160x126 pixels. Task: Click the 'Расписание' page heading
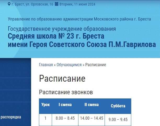[x=62, y=78]
